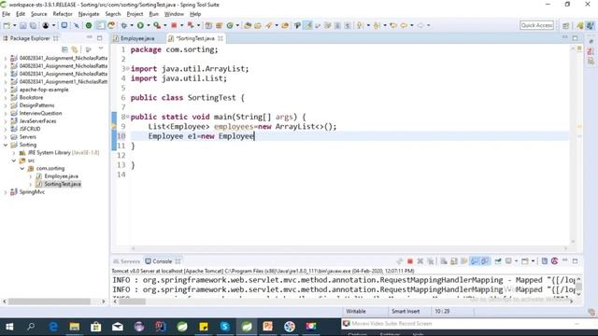
Task: Collapse the src folder
Action: (x=14, y=161)
